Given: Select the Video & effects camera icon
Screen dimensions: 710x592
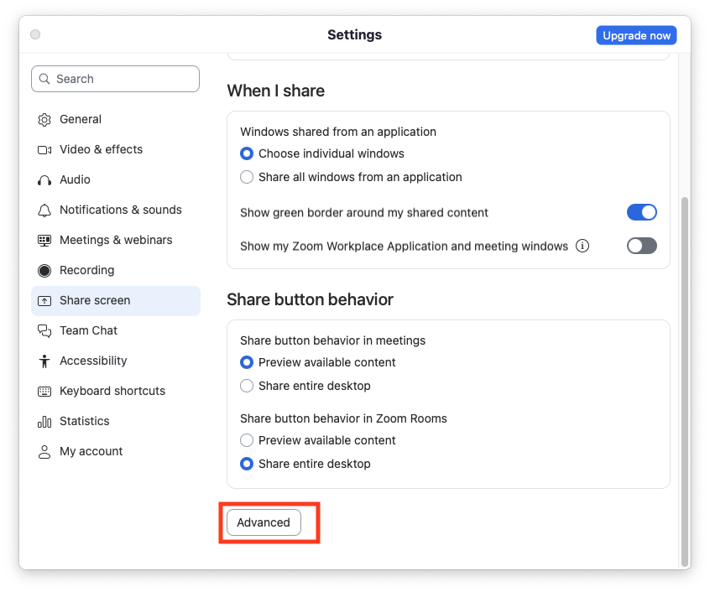Looking at the screenshot, I should pyautogui.click(x=44, y=149).
